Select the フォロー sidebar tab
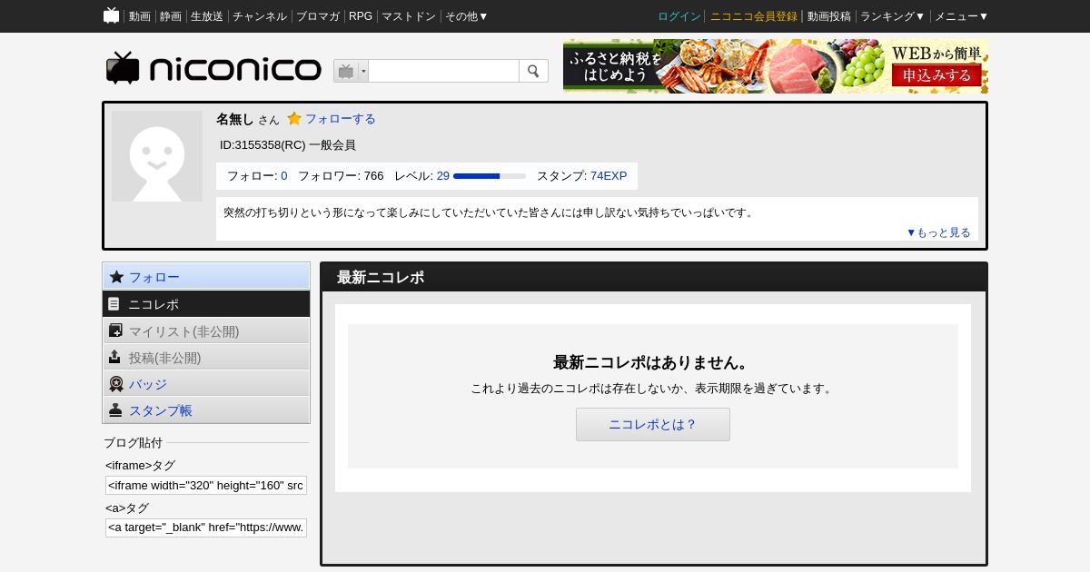 pos(206,277)
